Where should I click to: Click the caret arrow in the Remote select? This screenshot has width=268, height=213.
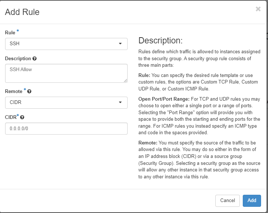120,102
